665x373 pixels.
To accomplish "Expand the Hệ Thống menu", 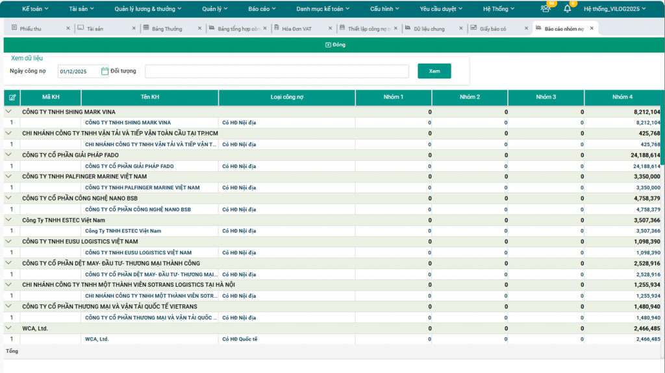I will pos(499,9).
